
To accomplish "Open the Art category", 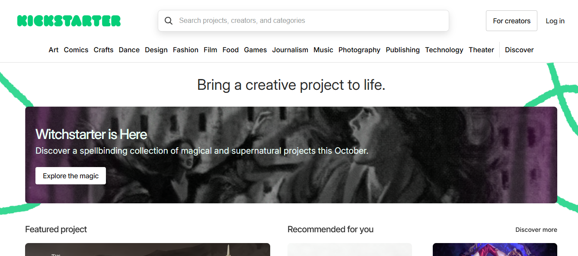I will [x=54, y=50].
